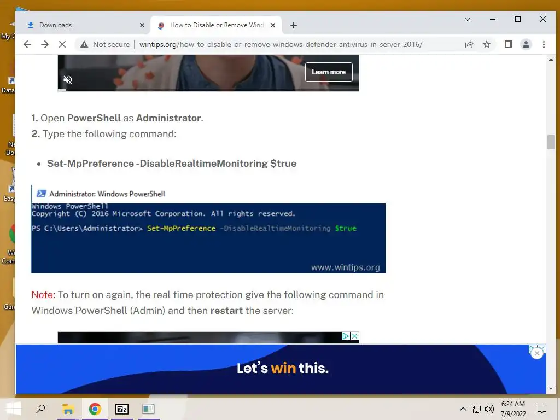Share this page icon in address bar

click(469, 44)
